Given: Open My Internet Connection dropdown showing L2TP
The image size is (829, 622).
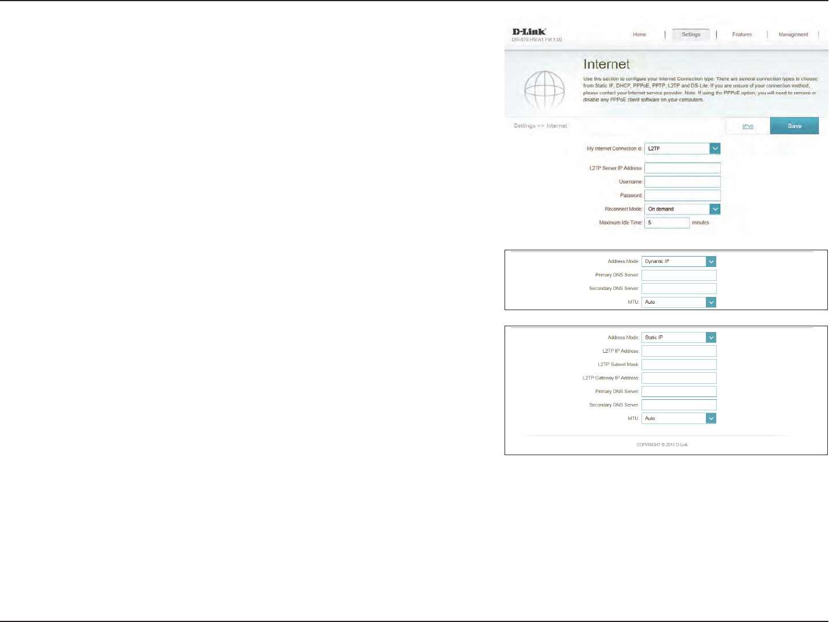Looking at the screenshot, I should point(682,148).
